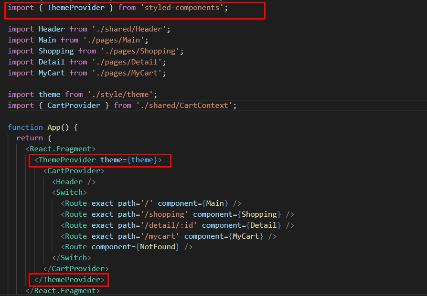This screenshot has height=296, width=427.
Task: Click MyCart identifier in its import line
Action: pos(52,73)
